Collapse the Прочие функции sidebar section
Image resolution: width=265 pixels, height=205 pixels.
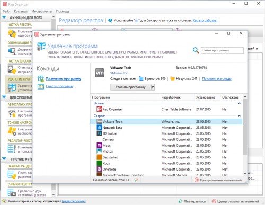click(x=4, y=159)
